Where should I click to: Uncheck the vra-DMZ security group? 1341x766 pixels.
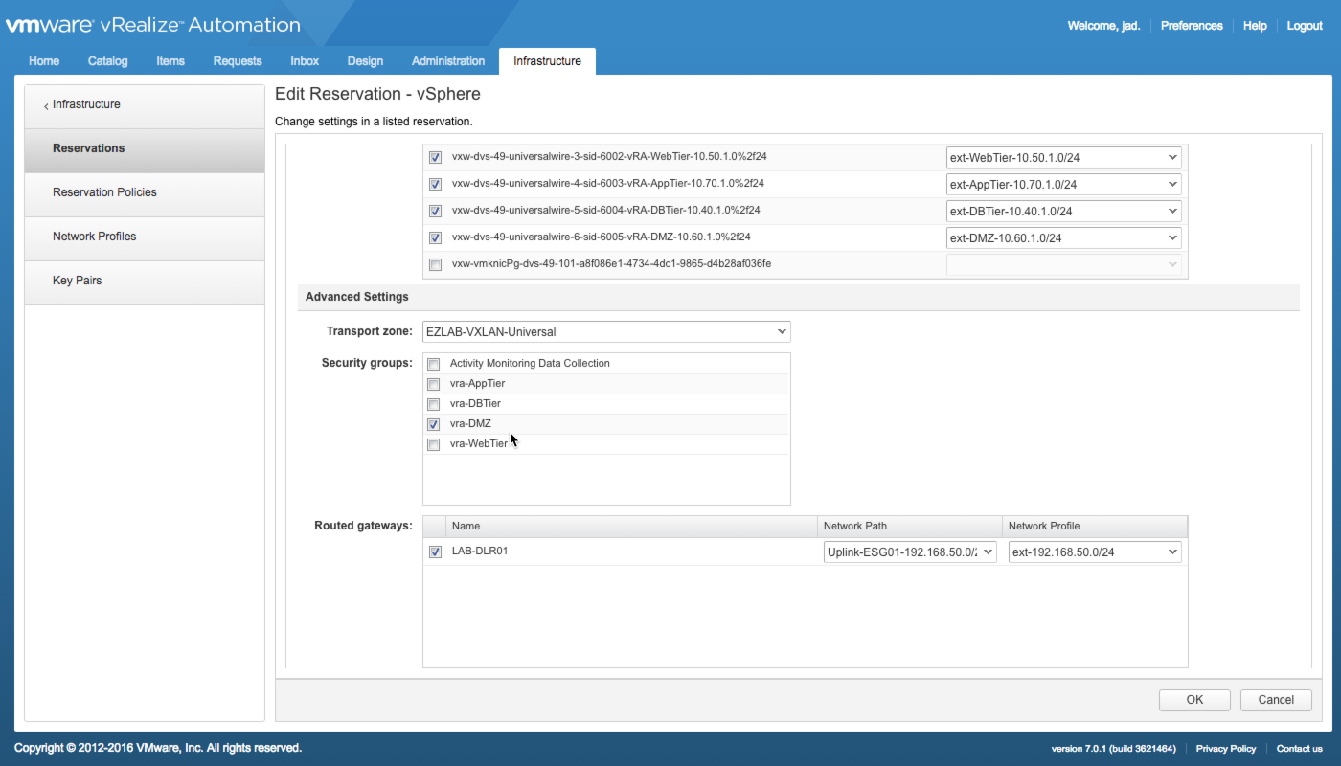pos(433,424)
